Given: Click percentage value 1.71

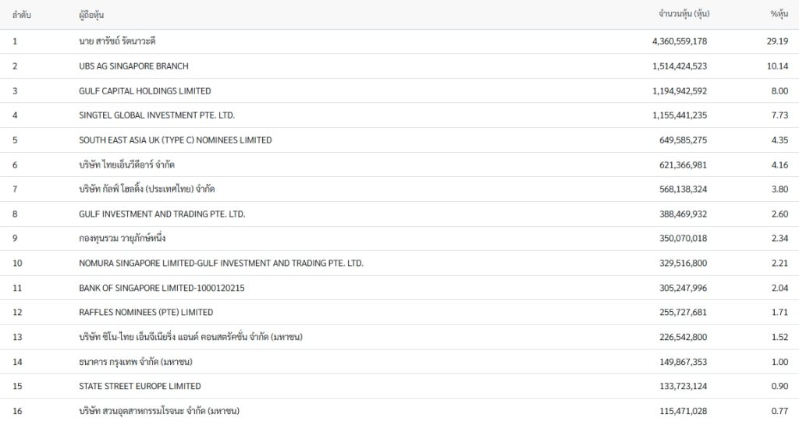Looking at the screenshot, I should pos(779,313).
